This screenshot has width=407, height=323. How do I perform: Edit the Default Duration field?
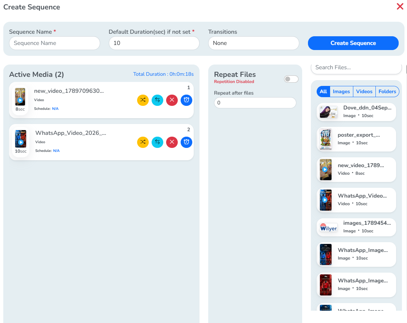click(x=154, y=43)
